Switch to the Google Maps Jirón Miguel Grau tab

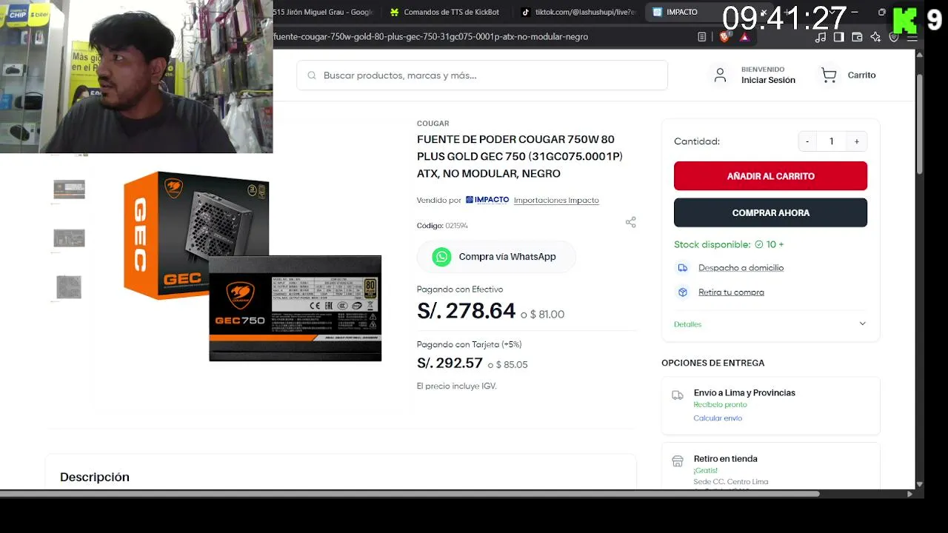[x=324, y=12]
